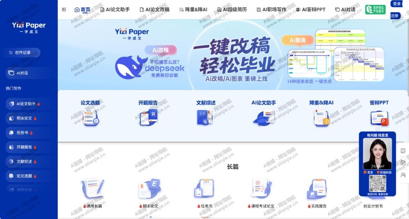Click the 答辩PPT slide icon

coord(380,118)
